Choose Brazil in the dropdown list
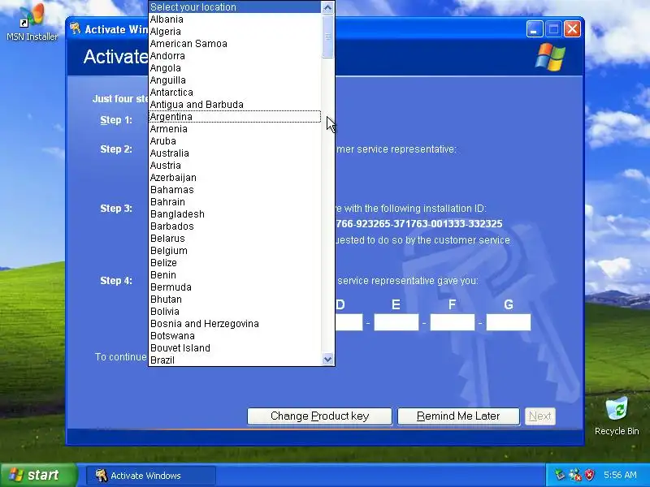This screenshot has width=650, height=487. 235,360
